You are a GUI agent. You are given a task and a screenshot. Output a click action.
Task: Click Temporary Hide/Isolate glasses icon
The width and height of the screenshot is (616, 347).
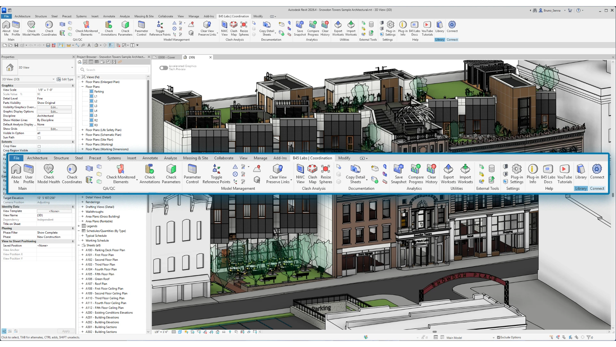coord(224,332)
